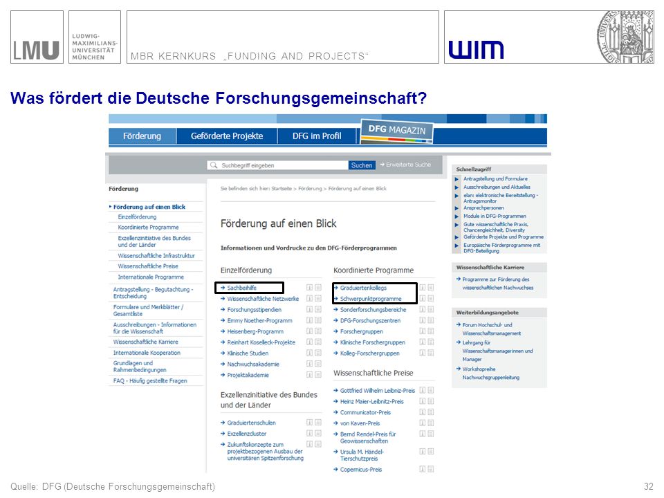
Task: Click the LMU logo
Action: 37,37
